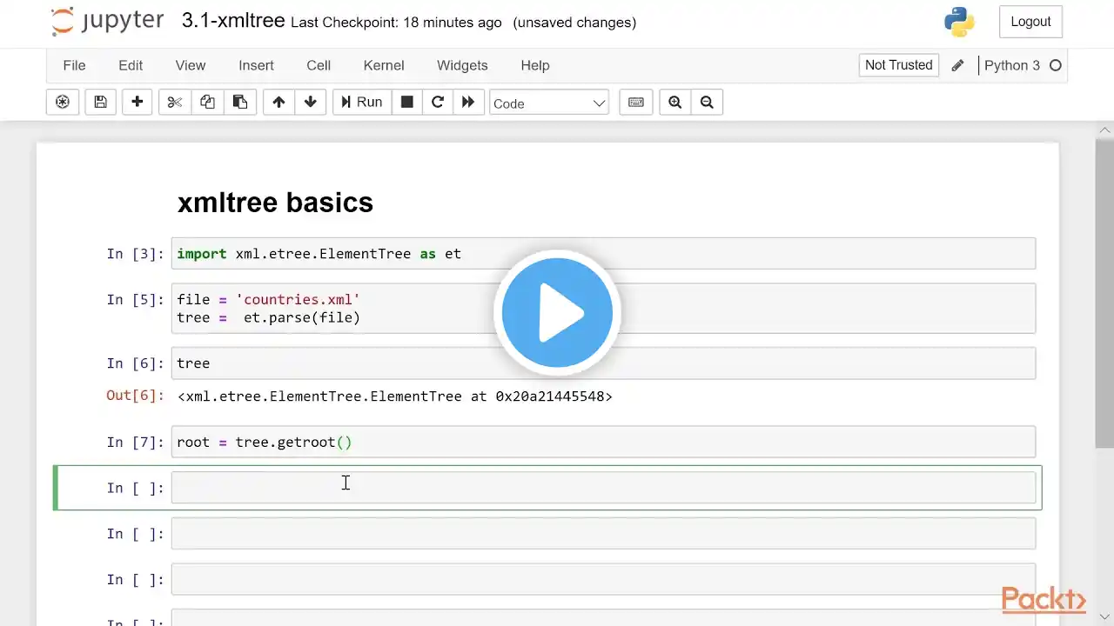1114x626 pixels.
Task: Play the video with center play button
Action: coord(557,313)
